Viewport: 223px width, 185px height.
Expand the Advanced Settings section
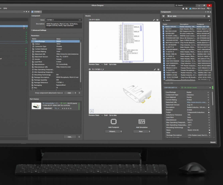pos(39,30)
